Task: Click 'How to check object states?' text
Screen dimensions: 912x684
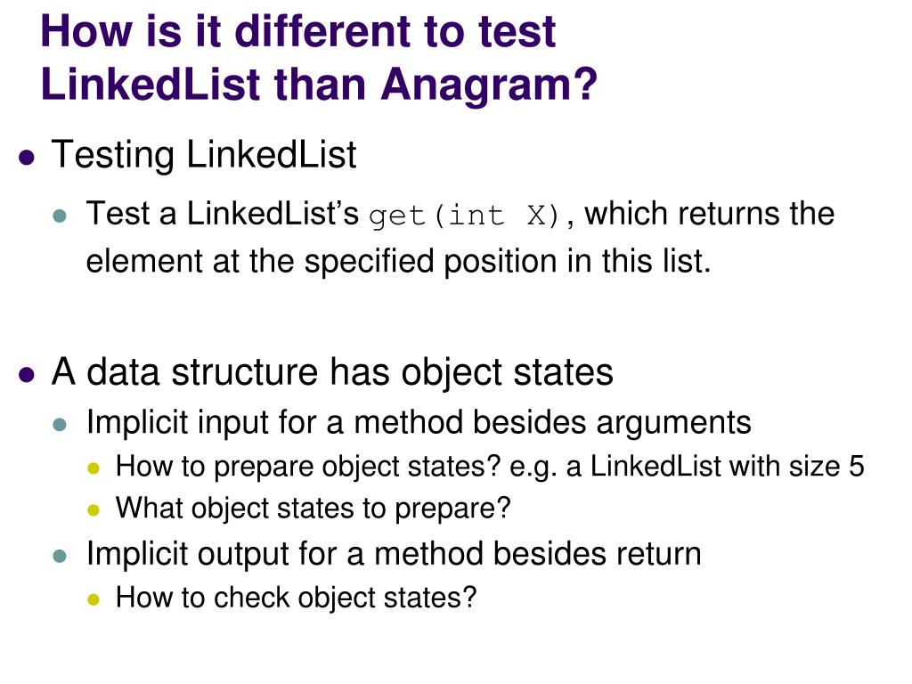Action: point(296,598)
